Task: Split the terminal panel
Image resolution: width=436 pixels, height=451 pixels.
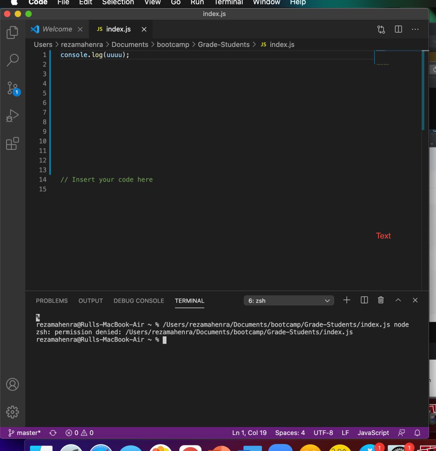Action: pos(364,300)
